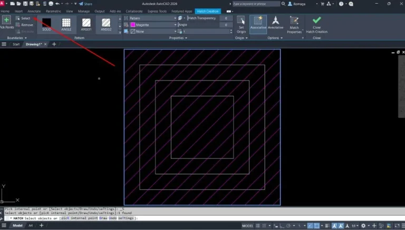
Task: Click the MODEL space status button
Action: point(247,226)
